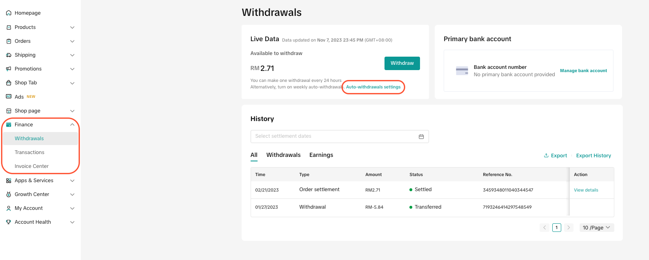
Task: Click the calendar icon in date field
Action: 421,137
